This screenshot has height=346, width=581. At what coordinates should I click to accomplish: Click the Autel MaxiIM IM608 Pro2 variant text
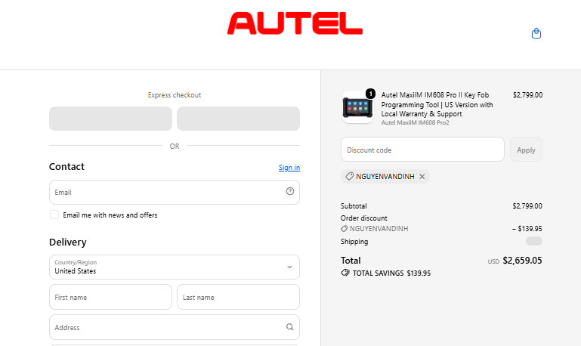pyautogui.click(x=415, y=122)
